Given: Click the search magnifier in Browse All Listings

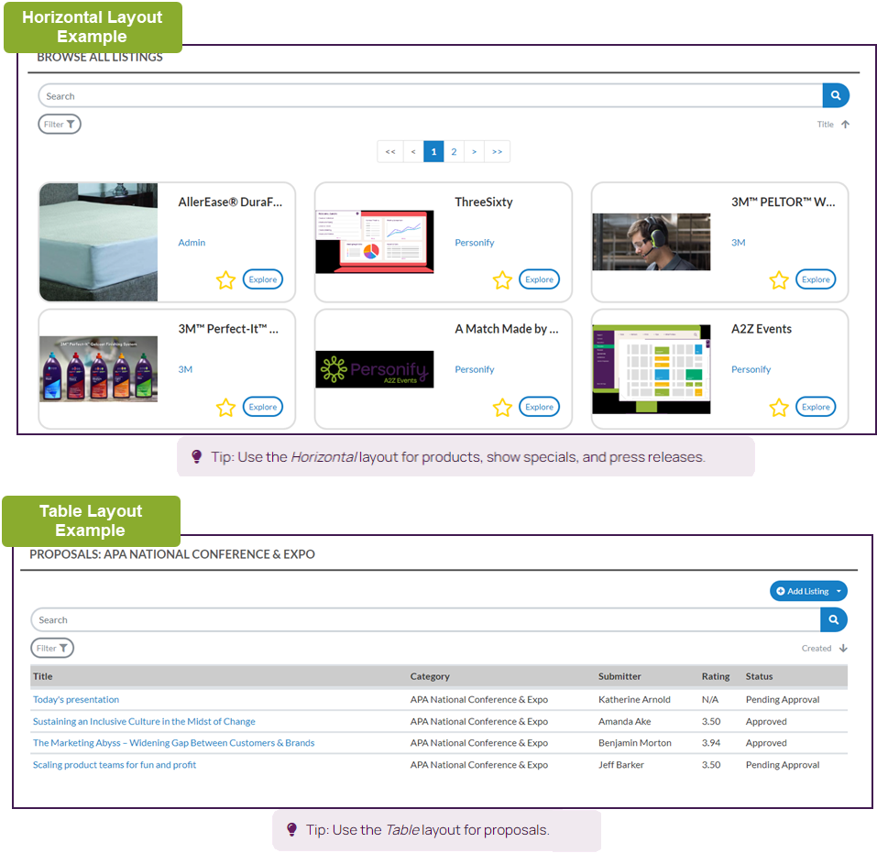Looking at the screenshot, I should tap(836, 95).
